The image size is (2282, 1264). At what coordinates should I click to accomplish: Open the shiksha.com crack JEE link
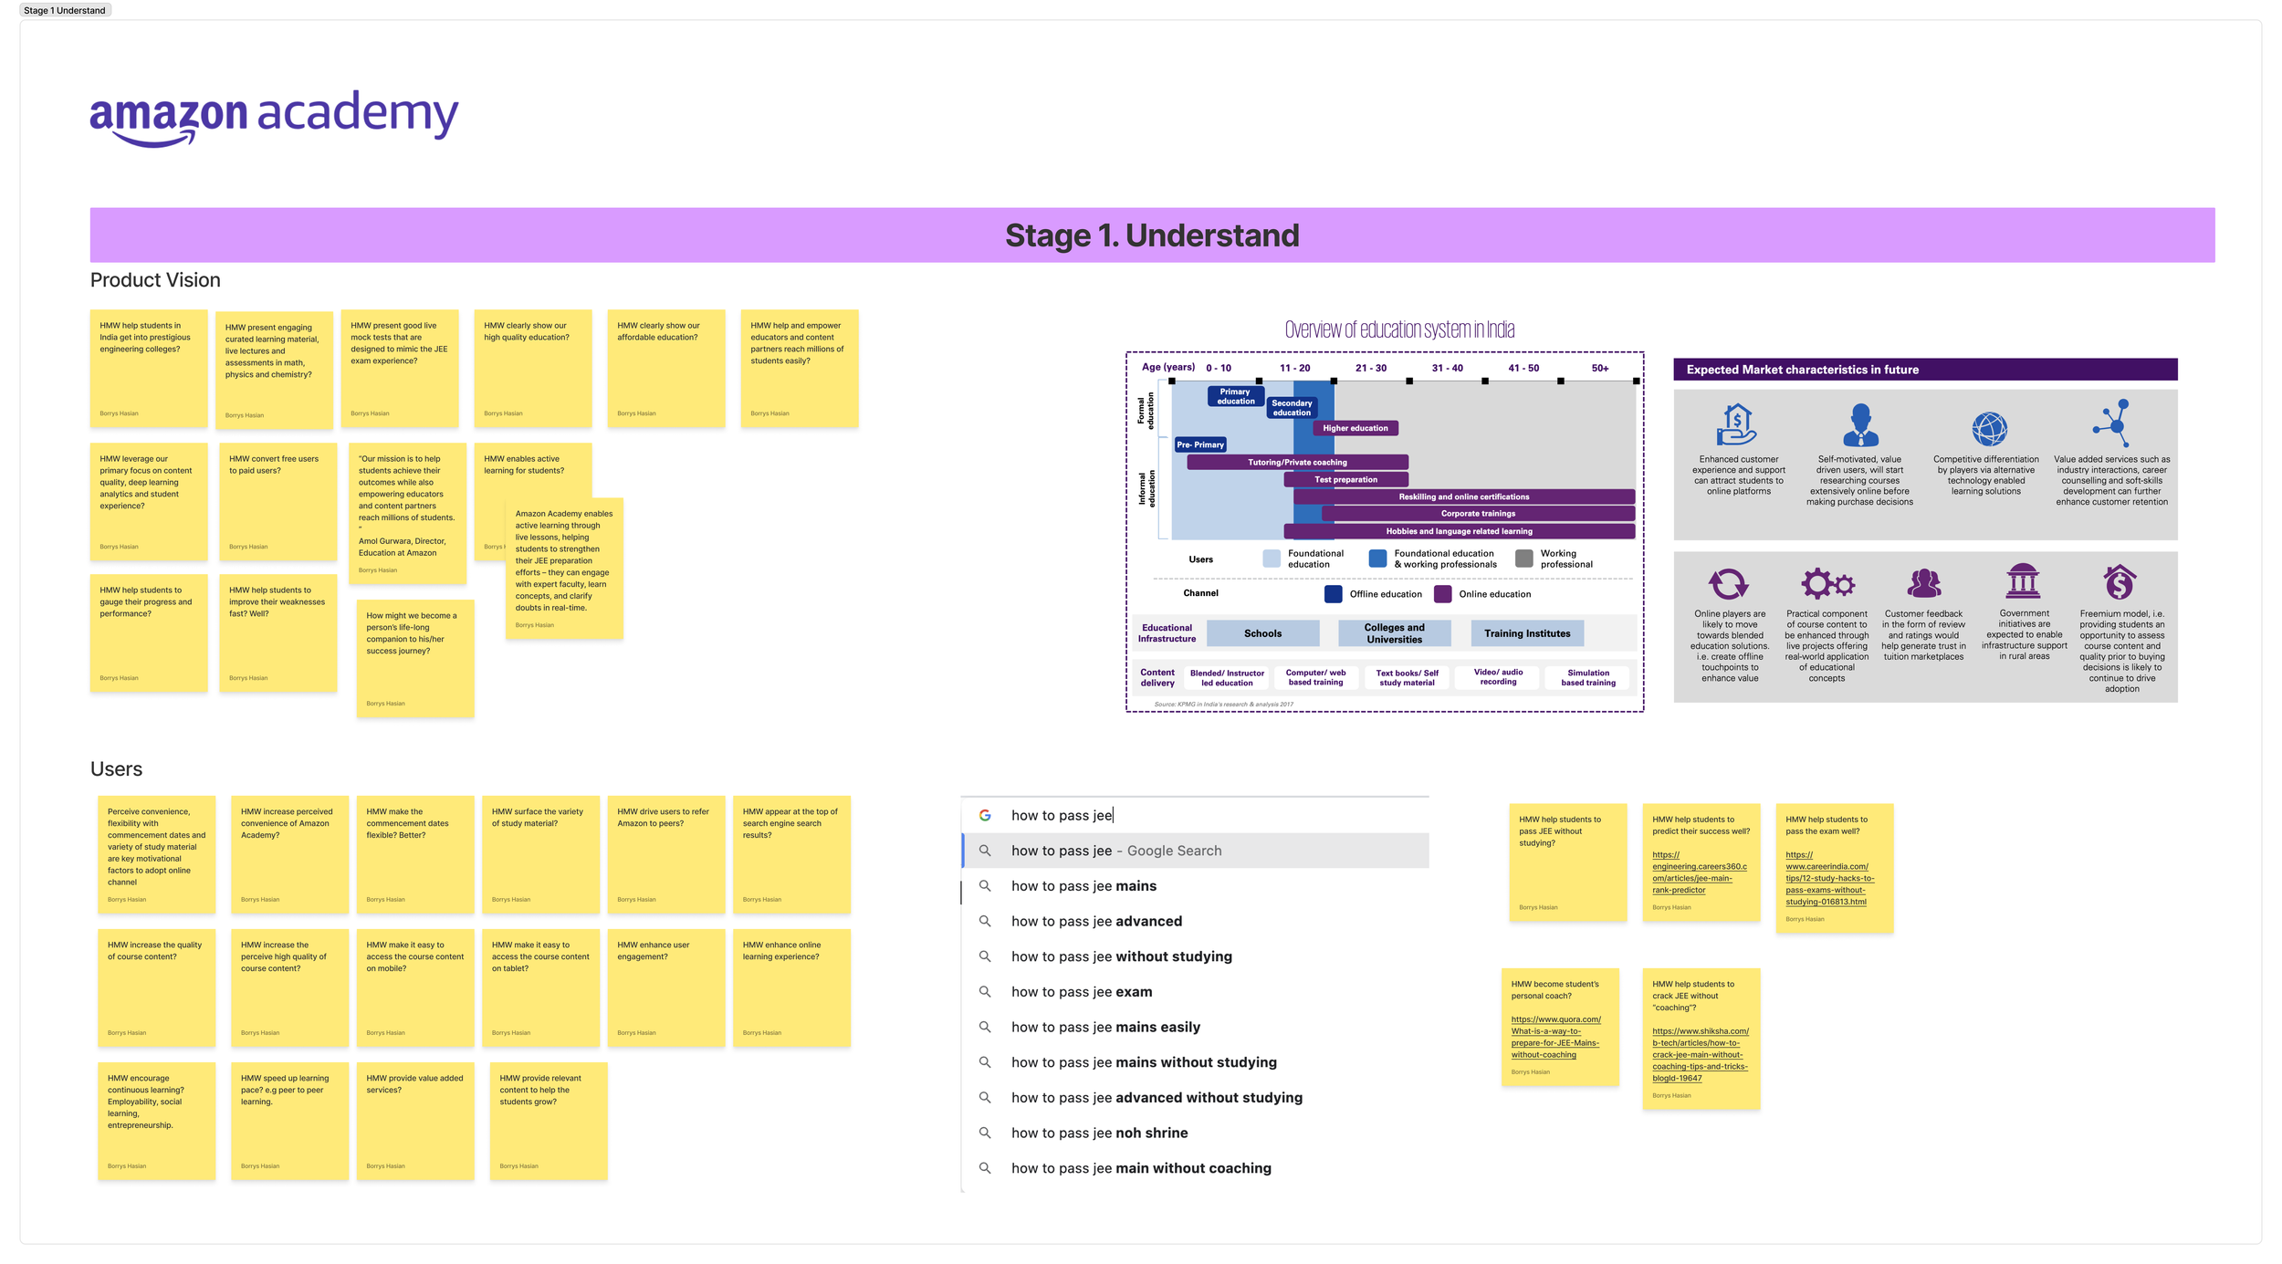pos(1700,1055)
